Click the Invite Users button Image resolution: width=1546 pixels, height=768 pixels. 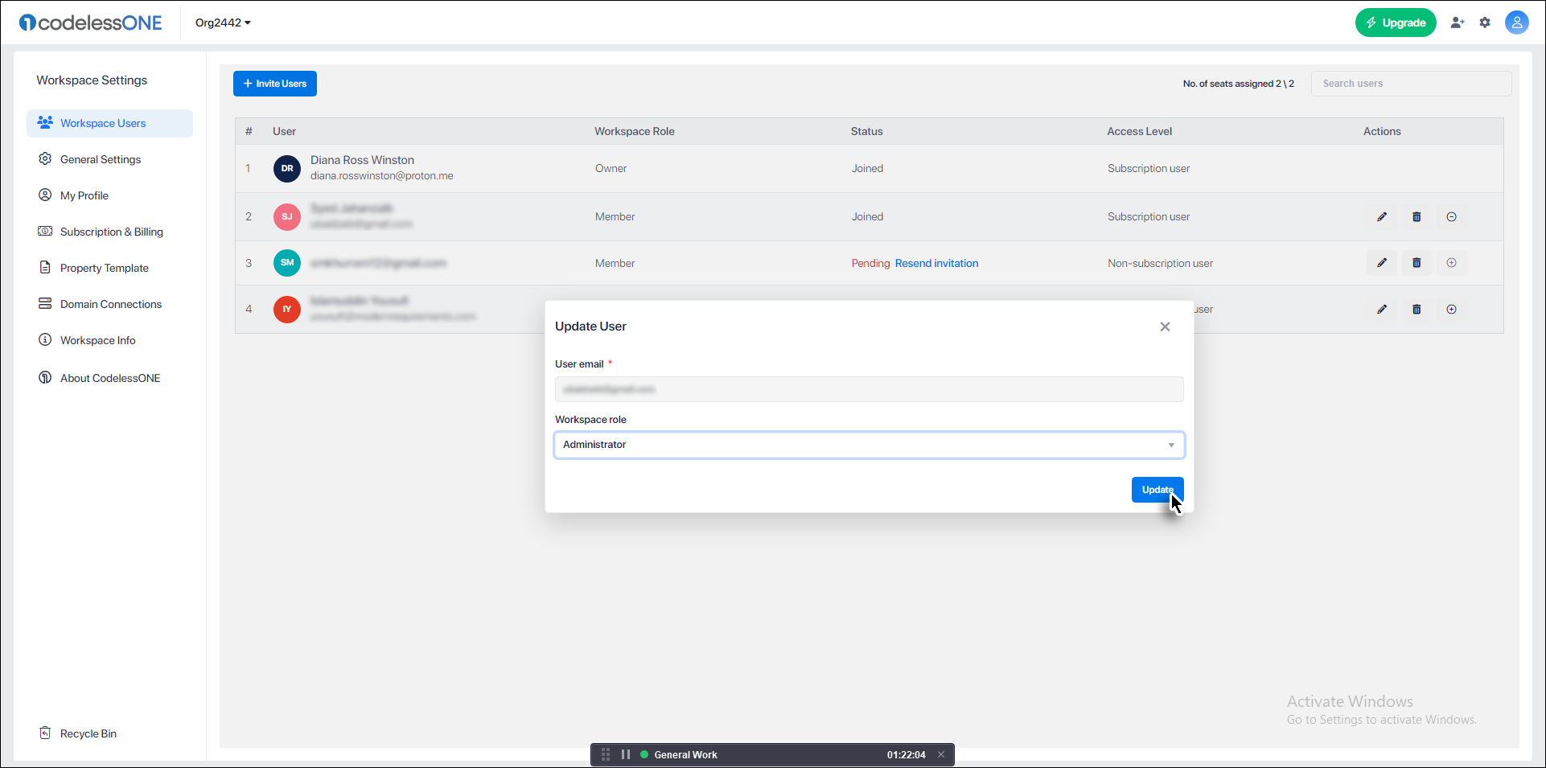tap(274, 83)
